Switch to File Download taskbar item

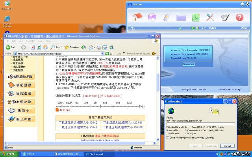click(100, 154)
